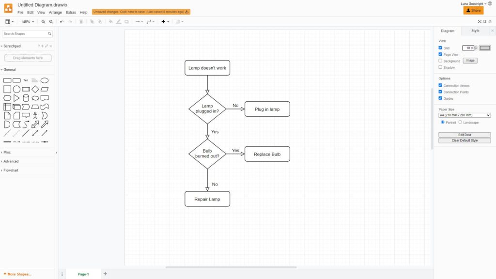Viewport: 496px width, 279px height.
Task: Switch to the Style tab
Action: pyautogui.click(x=475, y=31)
